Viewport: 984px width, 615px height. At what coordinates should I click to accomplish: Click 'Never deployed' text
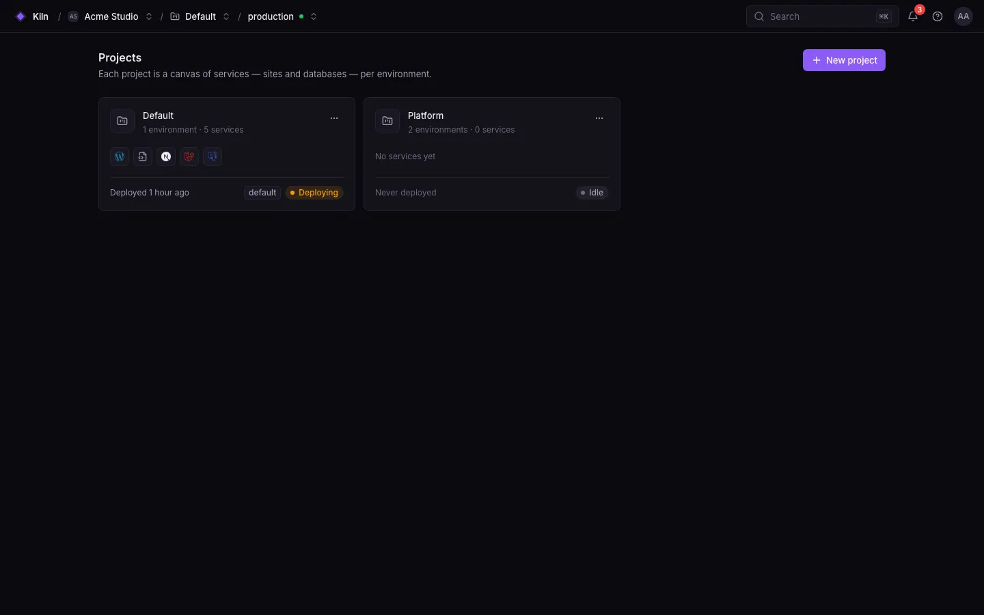tap(405, 193)
